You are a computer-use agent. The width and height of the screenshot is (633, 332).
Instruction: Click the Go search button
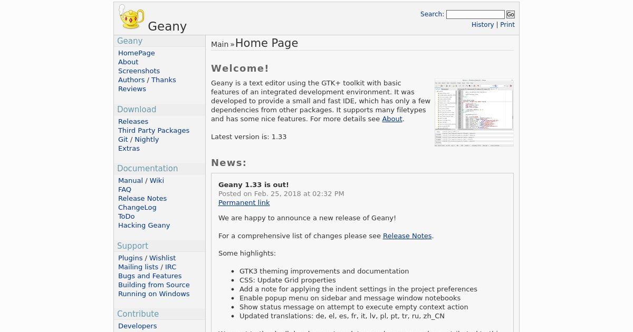click(510, 15)
